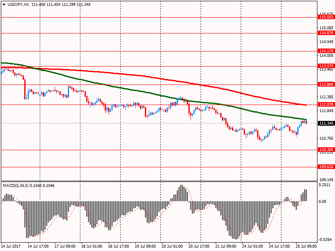This screenshot has width=335, height=251.
Task: Click the 111.845 price scale value
Action: point(326,111)
